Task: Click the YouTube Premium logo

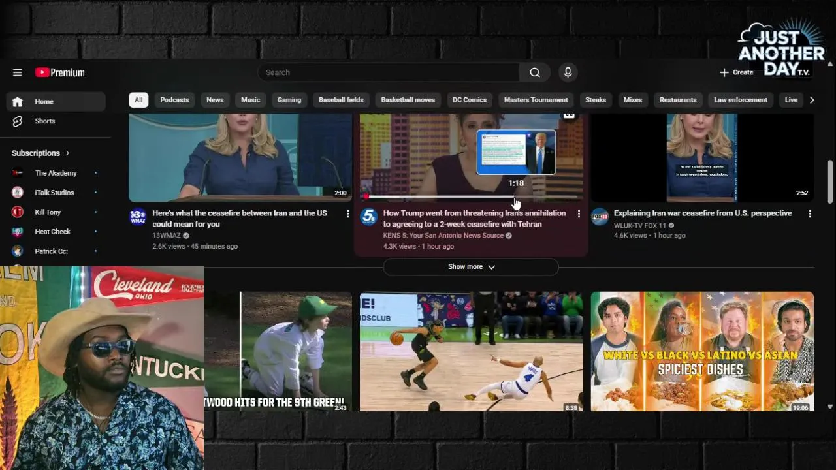Action: [60, 72]
